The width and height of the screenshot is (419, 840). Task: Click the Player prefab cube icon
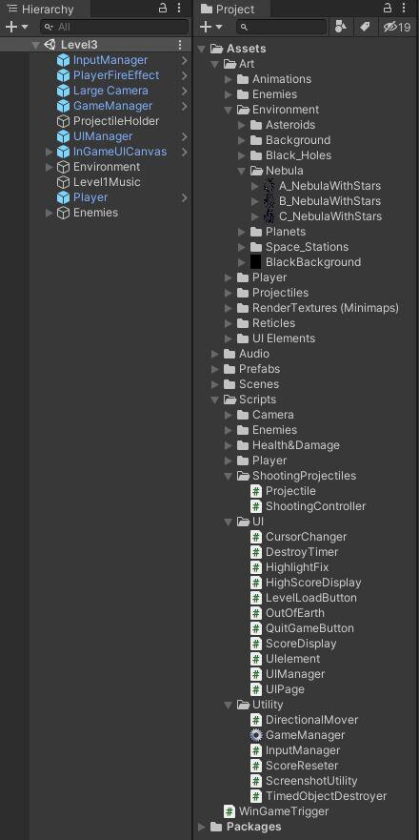tap(63, 197)
